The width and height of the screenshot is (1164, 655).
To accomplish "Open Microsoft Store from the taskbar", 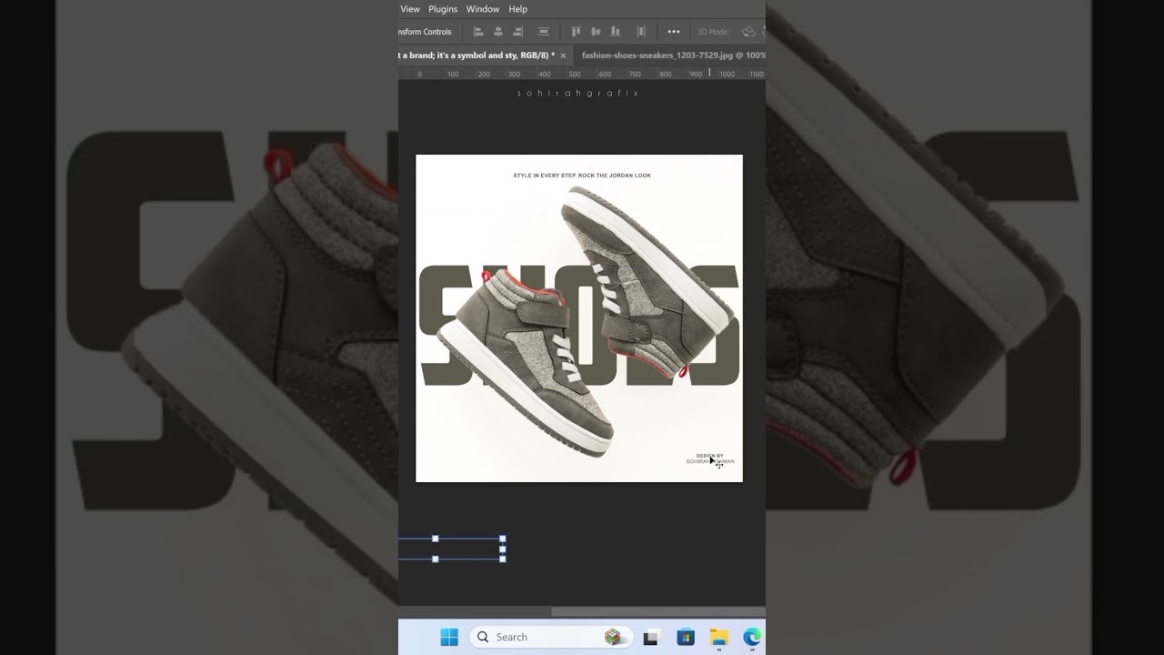I will click(x=686, y=638).
